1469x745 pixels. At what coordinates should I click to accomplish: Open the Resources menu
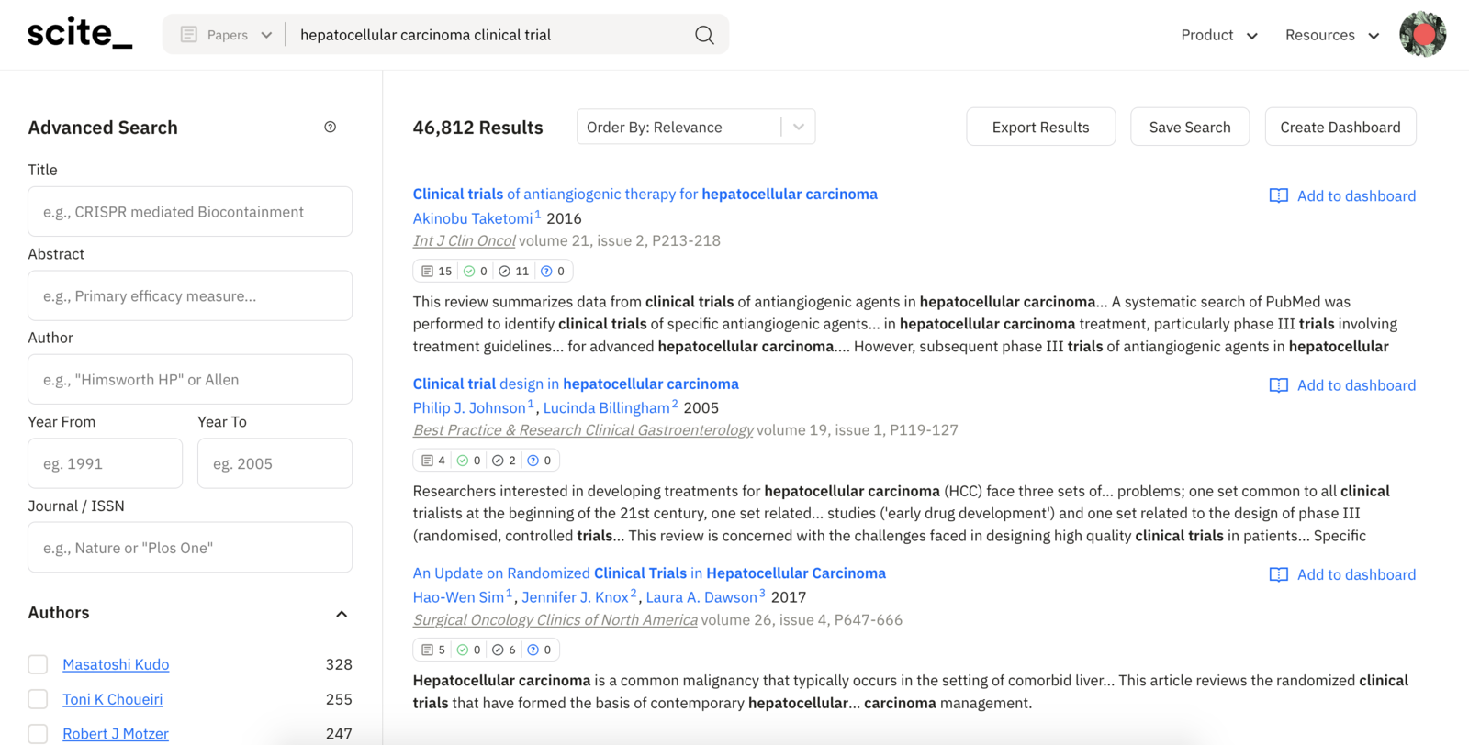pos(1330,34)
